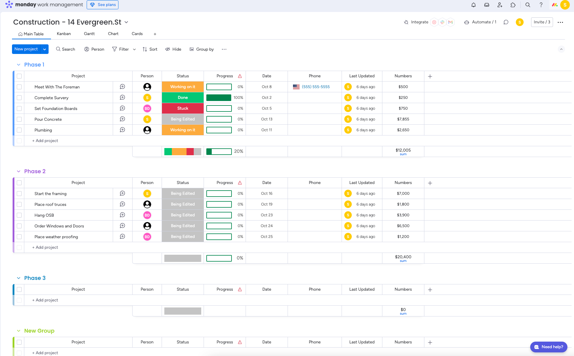This screenshot has height=356, width=574.
Task: Open conversation for Set Foundation Boards
Action: click(x=122, y=108)
